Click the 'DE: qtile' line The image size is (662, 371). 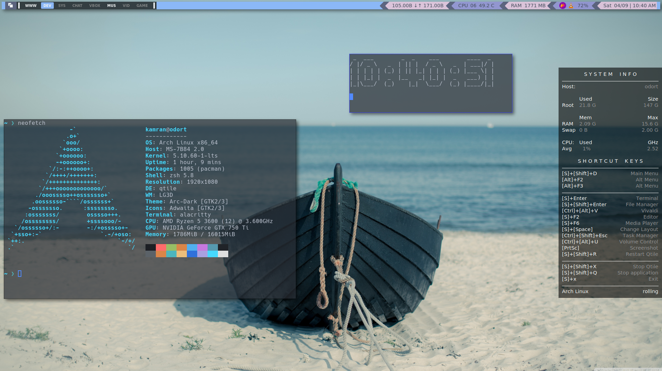(x=161, y=188)
